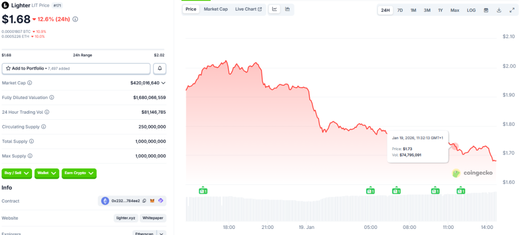This screenshot has width=520, height=235.
Task: Switch to the candlestick chart icon
Action: [287, 9]
